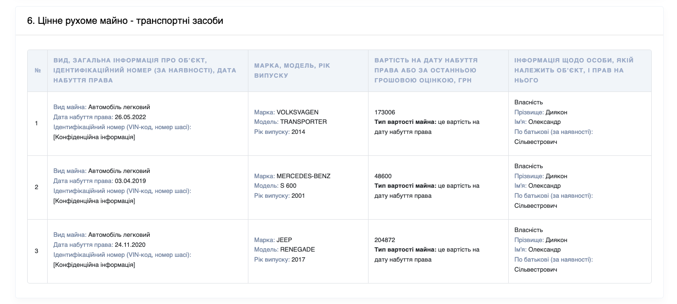677x304 pixels.
Task: Click 'Автомобіль легковий' in row 1
Action: point(119,107)
